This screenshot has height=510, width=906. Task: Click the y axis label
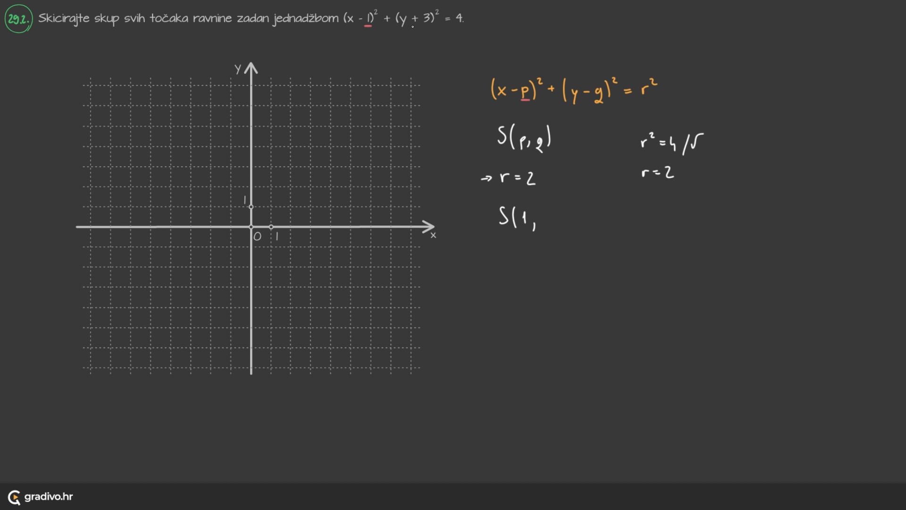[238, 69]
